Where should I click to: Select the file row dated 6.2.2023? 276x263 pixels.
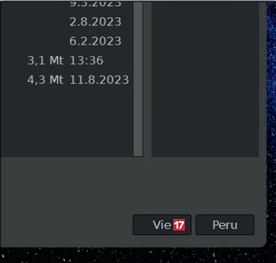point(67,41)
